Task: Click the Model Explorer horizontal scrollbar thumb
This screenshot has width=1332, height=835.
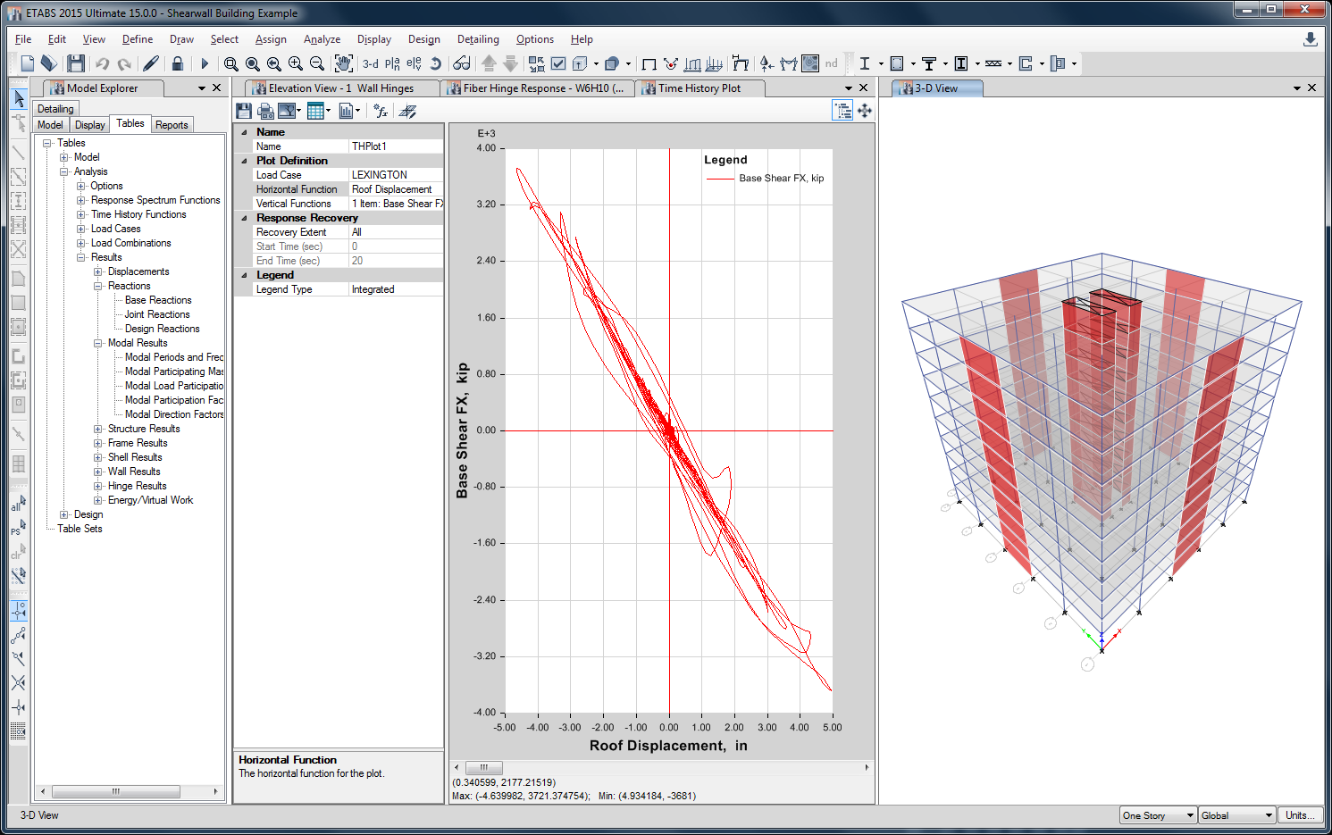Action: point(116,791)
